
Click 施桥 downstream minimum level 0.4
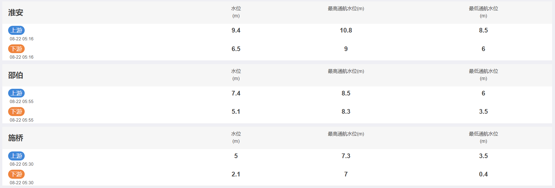pyautogui.click(x=483, y=174)
